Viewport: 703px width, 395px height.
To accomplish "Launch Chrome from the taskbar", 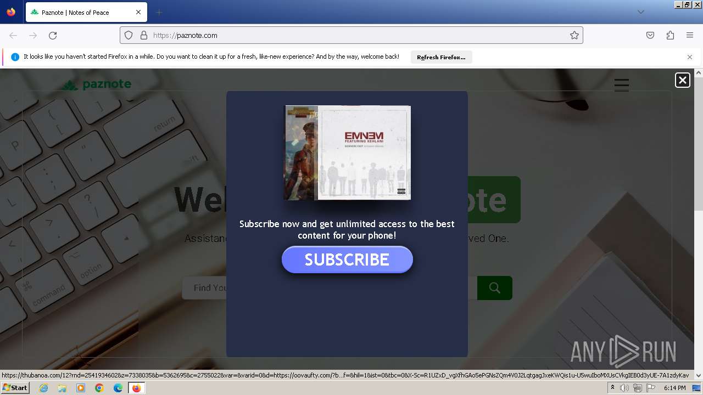I will (x=99, y=388).
